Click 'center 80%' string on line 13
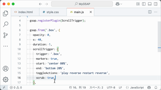Viewport: 161px width, 90px height. [57, 63]
